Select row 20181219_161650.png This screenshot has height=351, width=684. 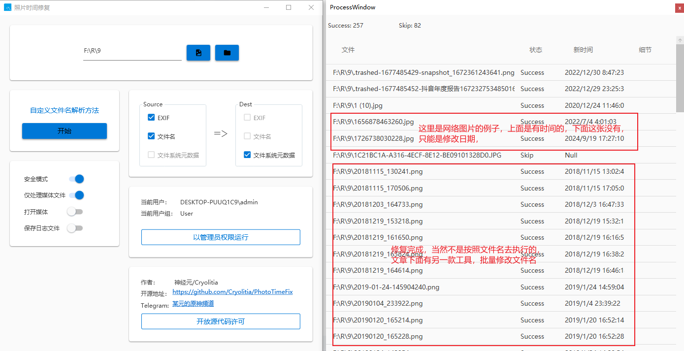[501, 237]
